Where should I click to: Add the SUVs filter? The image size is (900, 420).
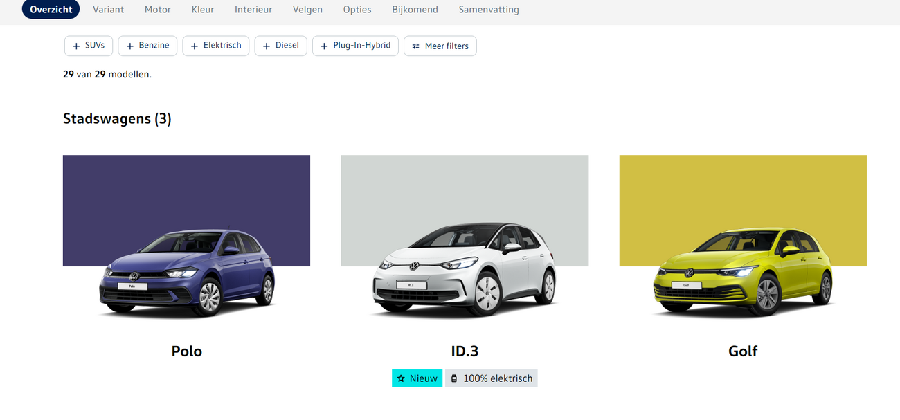89,46
